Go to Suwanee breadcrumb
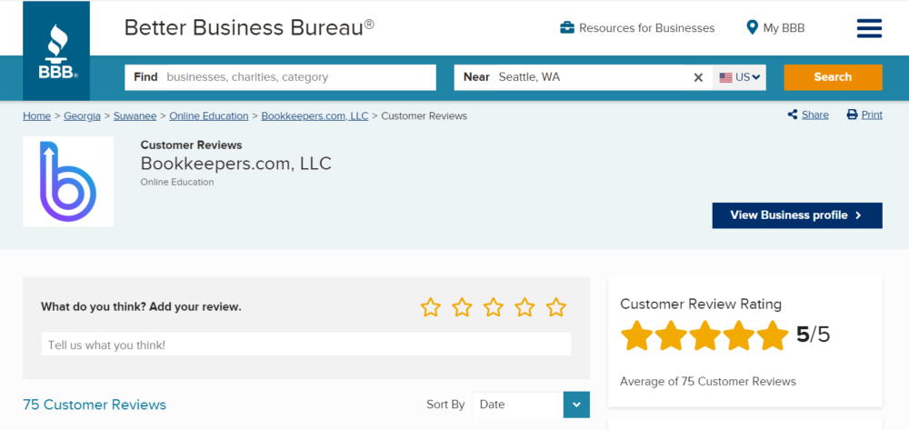Image resolution: width=909 pixels, height=430 pixels. pyautogui.click(x=135, y=115)
